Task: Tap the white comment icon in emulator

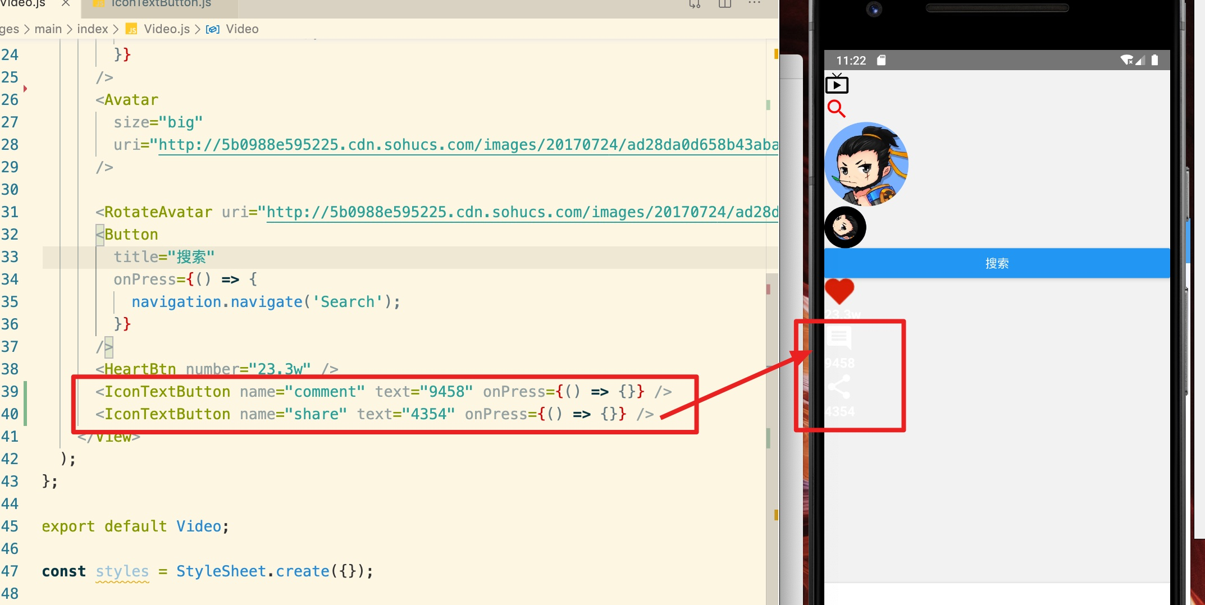Action: pyautogui.click(x=839, y=338)
